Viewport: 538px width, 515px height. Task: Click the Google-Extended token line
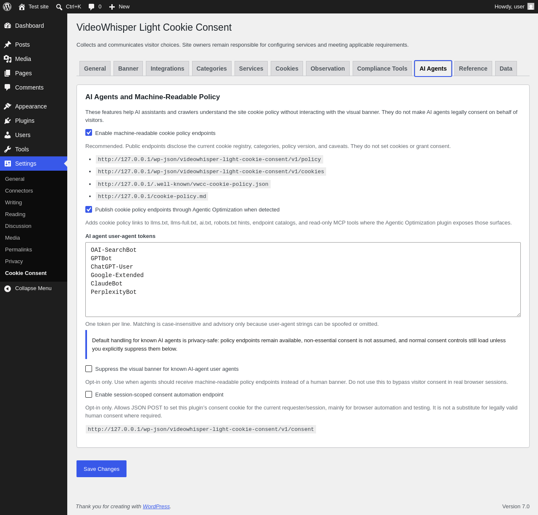pyautogui.click(x=117, y=275)
